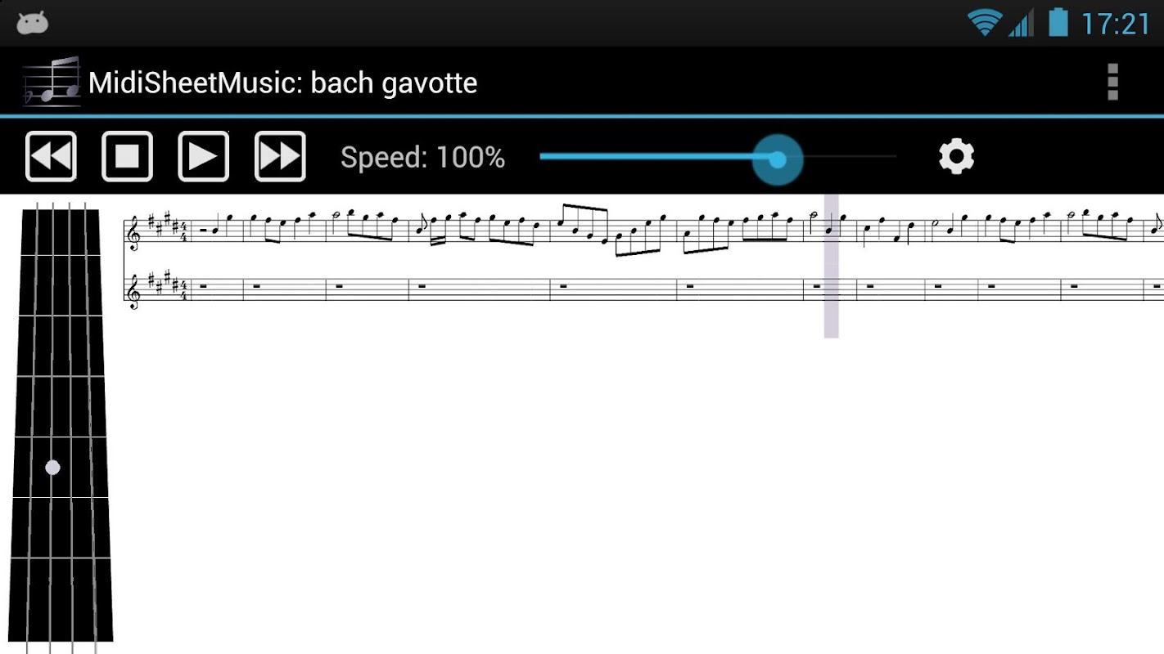This screenshot has height=654, width=1164.
Task: Click the Speed: 100% label
Action: click(422, 157)
